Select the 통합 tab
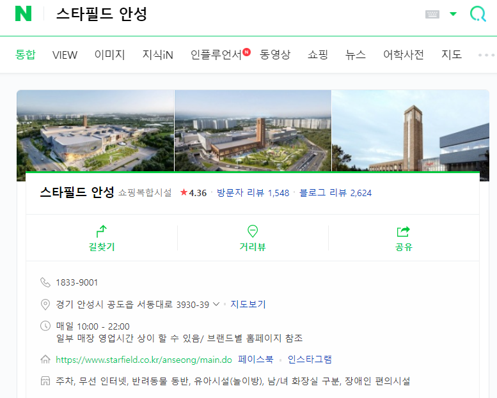Screen dimensions: 497x398 coord(26,54)
